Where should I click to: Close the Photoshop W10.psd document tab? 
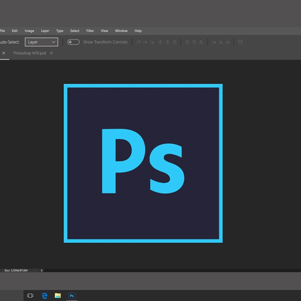pyautogui.click(x=51, y=53)
